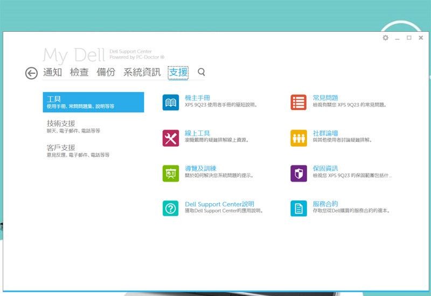Open the 服務合約 document icon
The width and height of the screenshot is (431, 296).
point(298,208)
